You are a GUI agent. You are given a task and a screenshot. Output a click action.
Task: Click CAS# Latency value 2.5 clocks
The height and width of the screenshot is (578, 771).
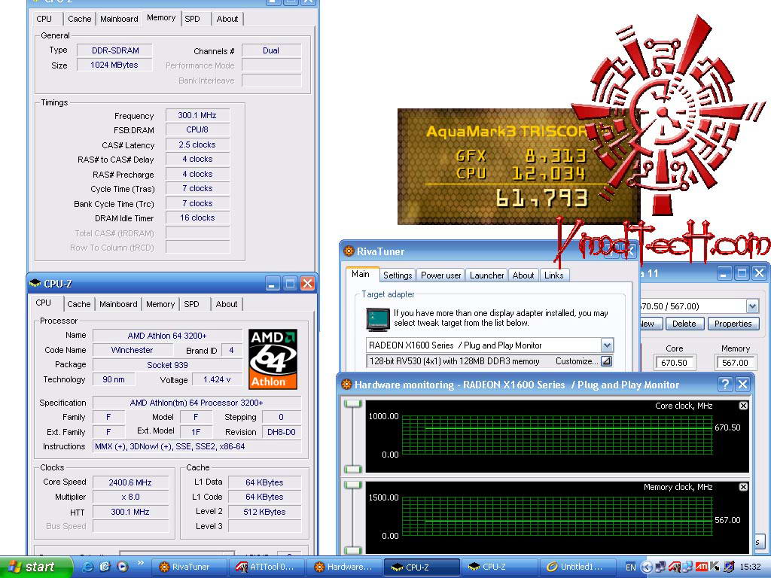[197, 144]
